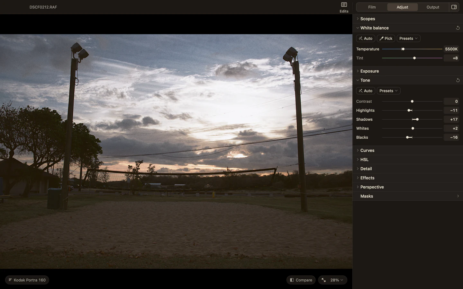Expand the Curves section
The width and height of the screenshot is (463, 289).
(408, 150)
